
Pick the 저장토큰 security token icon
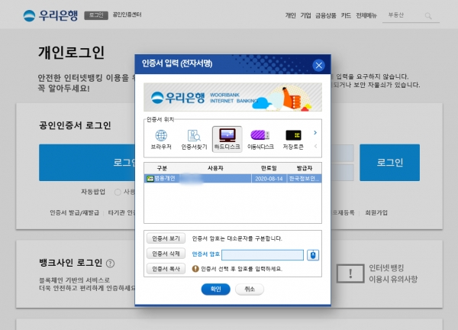coord(293,140)
